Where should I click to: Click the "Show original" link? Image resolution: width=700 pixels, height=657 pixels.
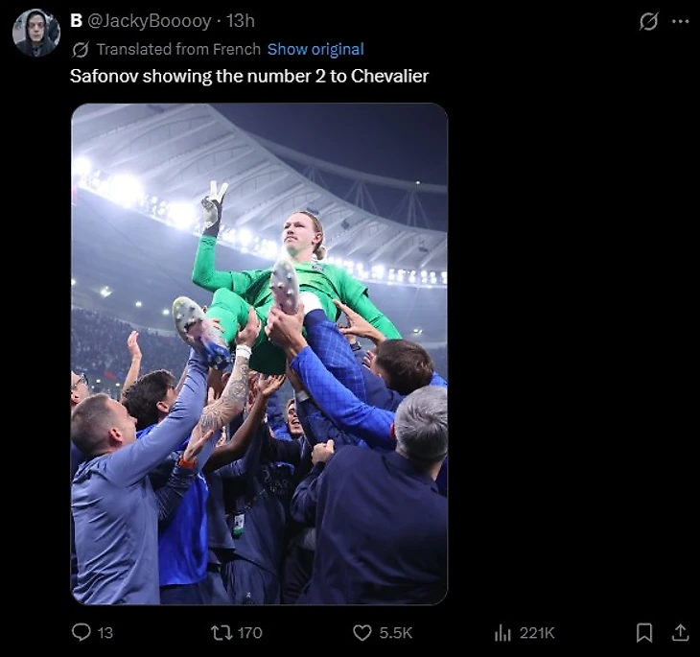tap(315, 49)
